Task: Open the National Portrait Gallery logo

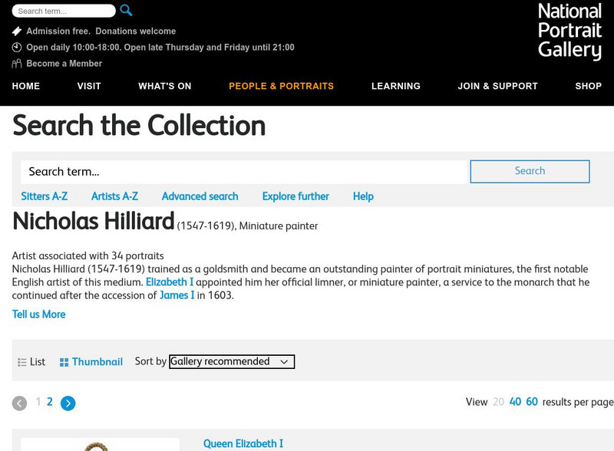Action: pyautogui.click(x=569, y=31)
